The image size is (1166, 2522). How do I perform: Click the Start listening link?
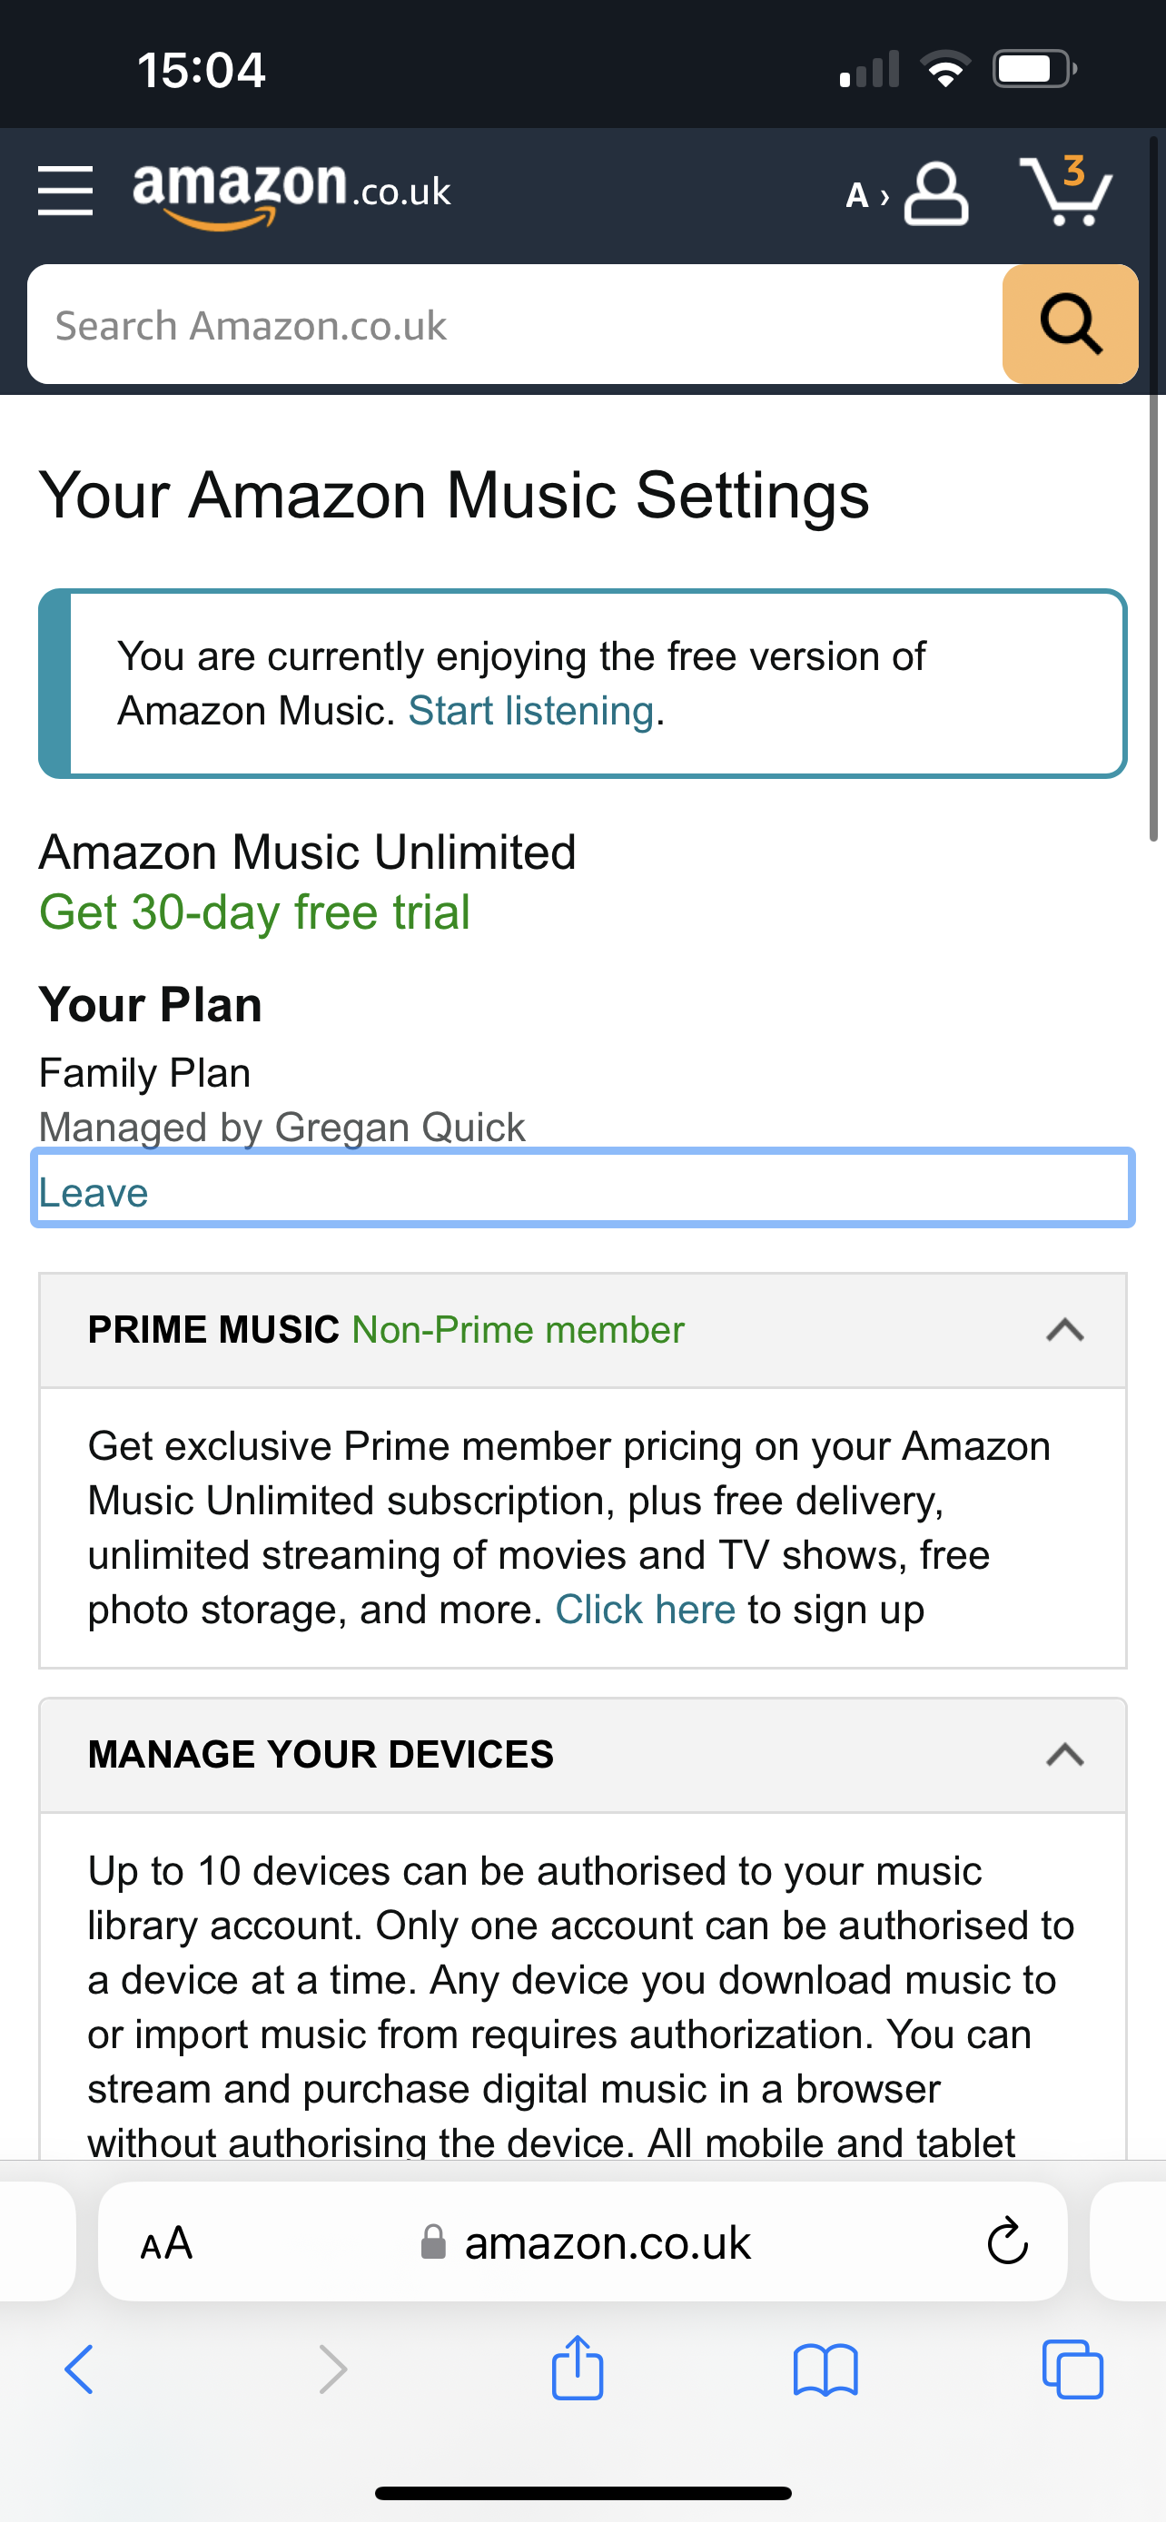coord(530,711)
